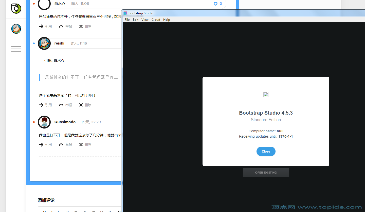
Task: Report Quosimodo's comment using 举报
Action: (x=65, y=144)
